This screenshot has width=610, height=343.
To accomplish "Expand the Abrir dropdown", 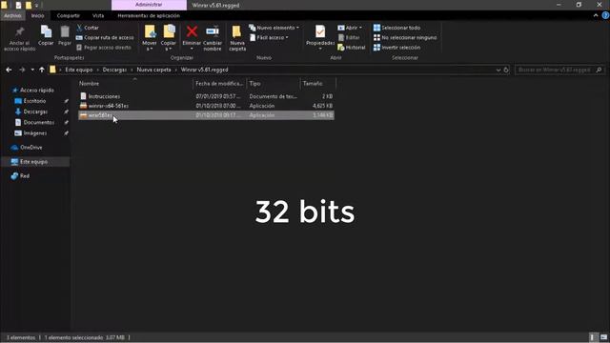I will (350, 28).
